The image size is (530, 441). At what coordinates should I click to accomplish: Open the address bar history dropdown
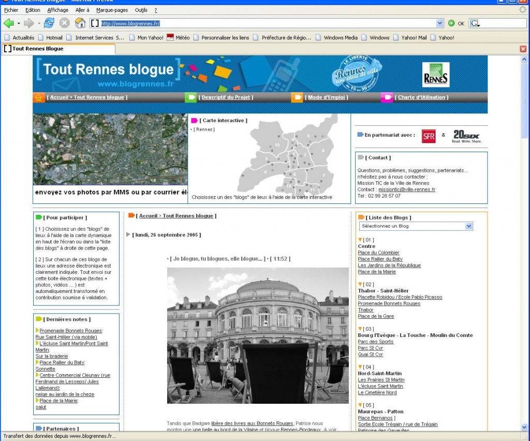tap(439, 23)
